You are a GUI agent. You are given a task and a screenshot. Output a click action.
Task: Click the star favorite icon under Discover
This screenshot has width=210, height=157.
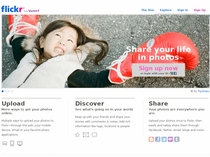pos(77,135)
